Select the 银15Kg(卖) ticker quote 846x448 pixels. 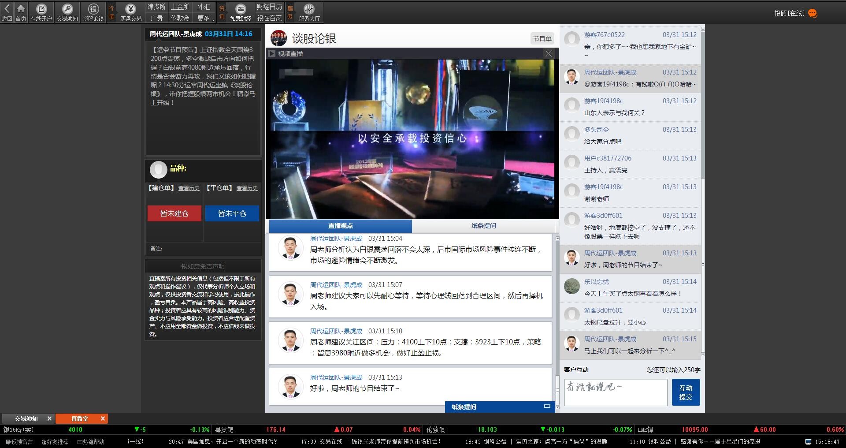click(106, 429)
